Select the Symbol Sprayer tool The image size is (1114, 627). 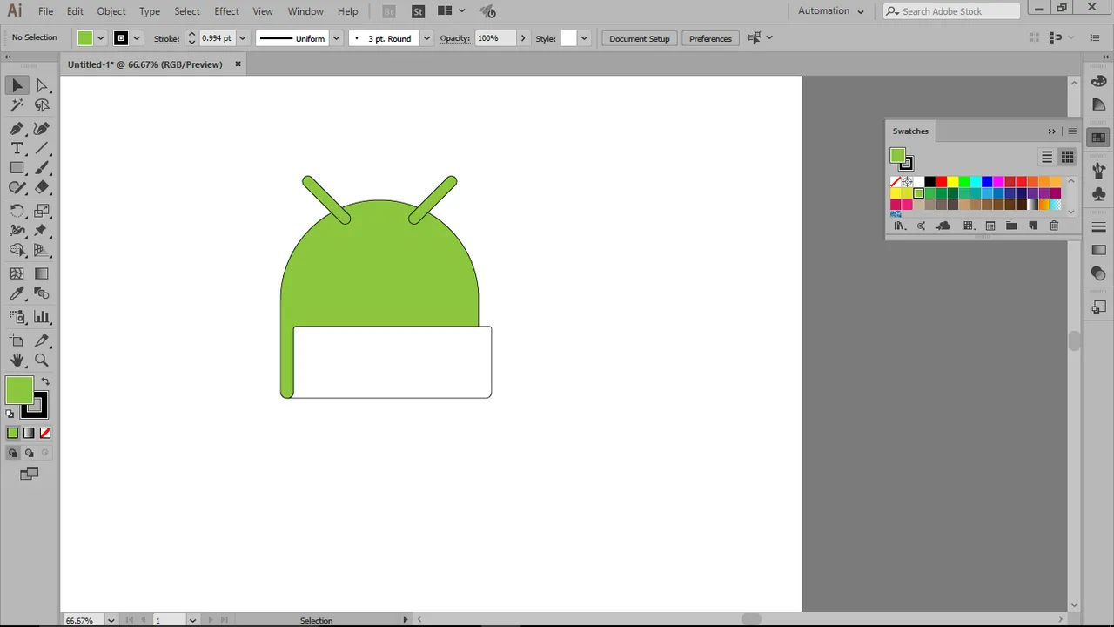17,317
